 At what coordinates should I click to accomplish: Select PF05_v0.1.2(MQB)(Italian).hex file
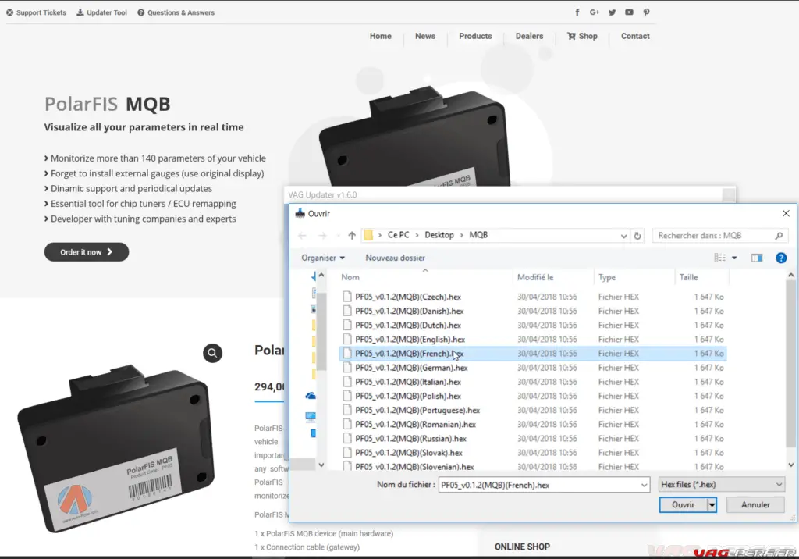[533, 382]
